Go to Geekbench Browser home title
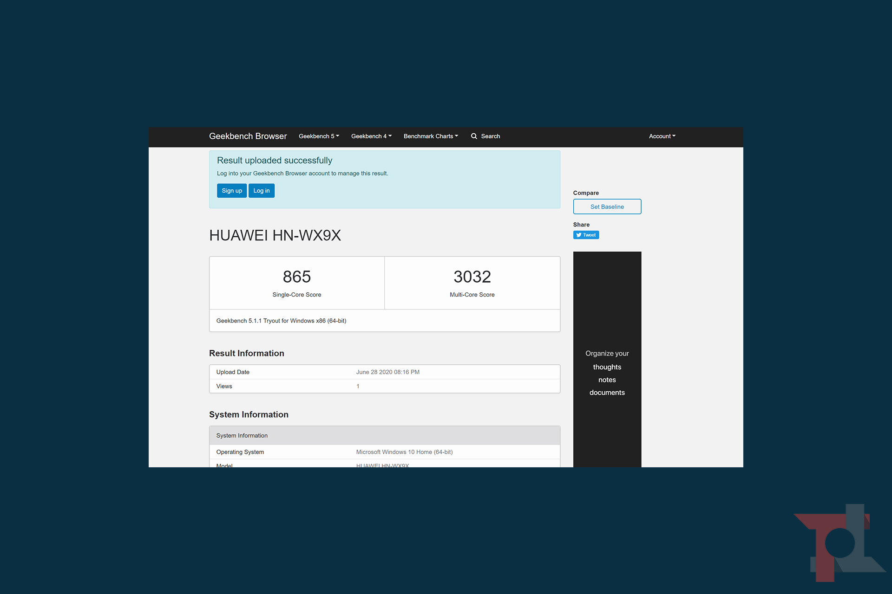892x594 pixels. pos(248,136)
